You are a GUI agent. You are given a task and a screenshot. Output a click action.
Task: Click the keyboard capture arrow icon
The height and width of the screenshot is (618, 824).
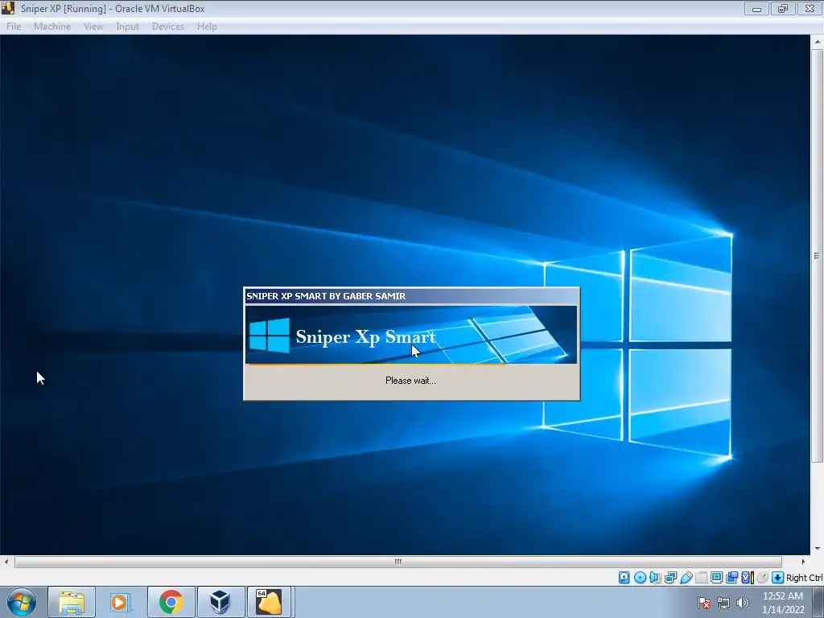[x=778, y=578]
